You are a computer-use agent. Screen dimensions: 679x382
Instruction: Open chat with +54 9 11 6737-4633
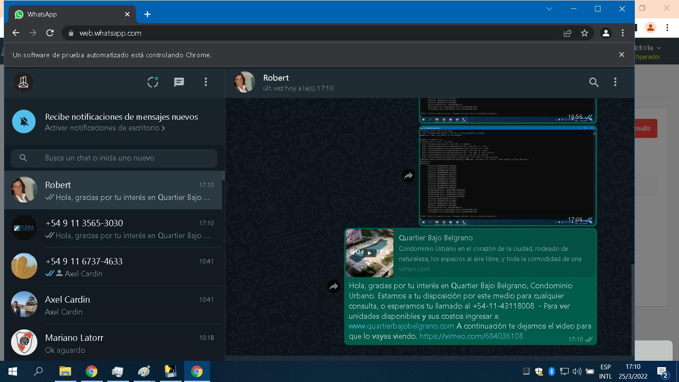(113, 267)
